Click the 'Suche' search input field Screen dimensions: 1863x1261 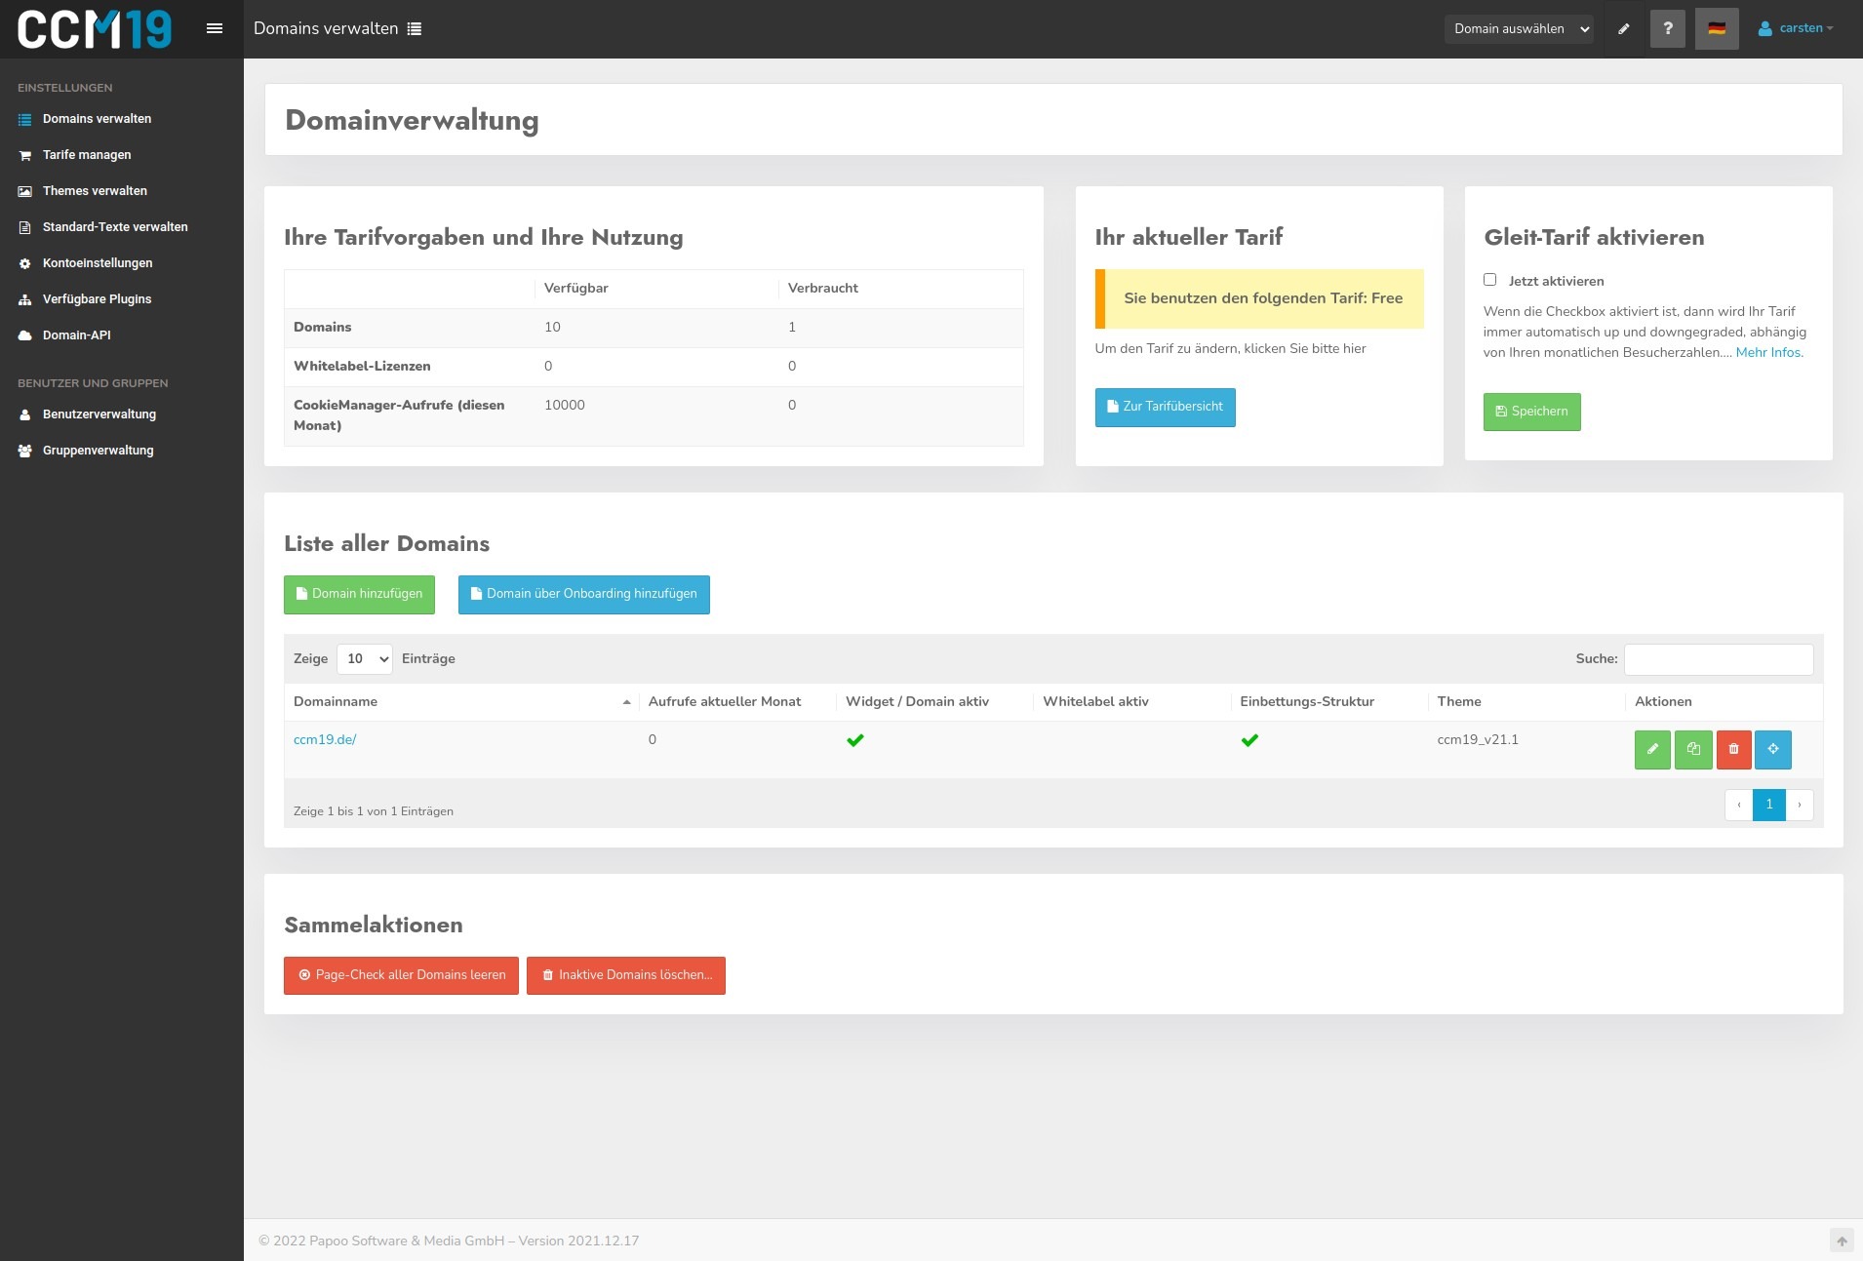tap(1719, 659)
